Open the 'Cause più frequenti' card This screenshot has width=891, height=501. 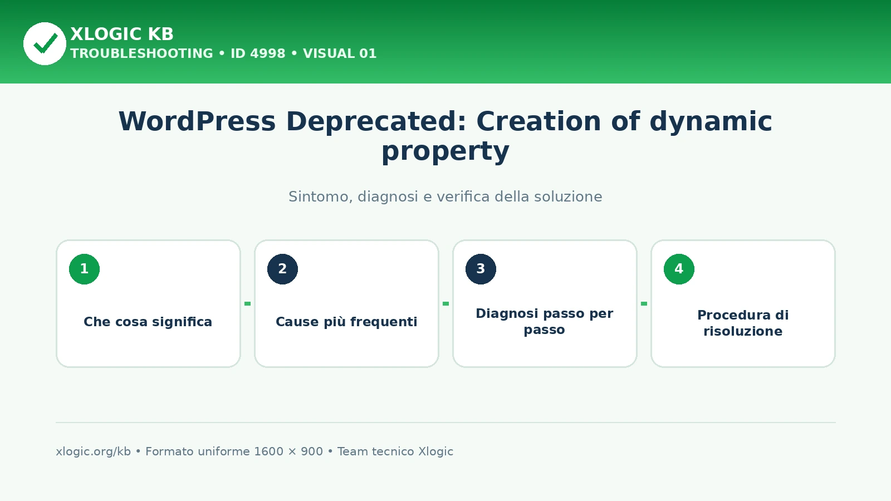[346, 303]
